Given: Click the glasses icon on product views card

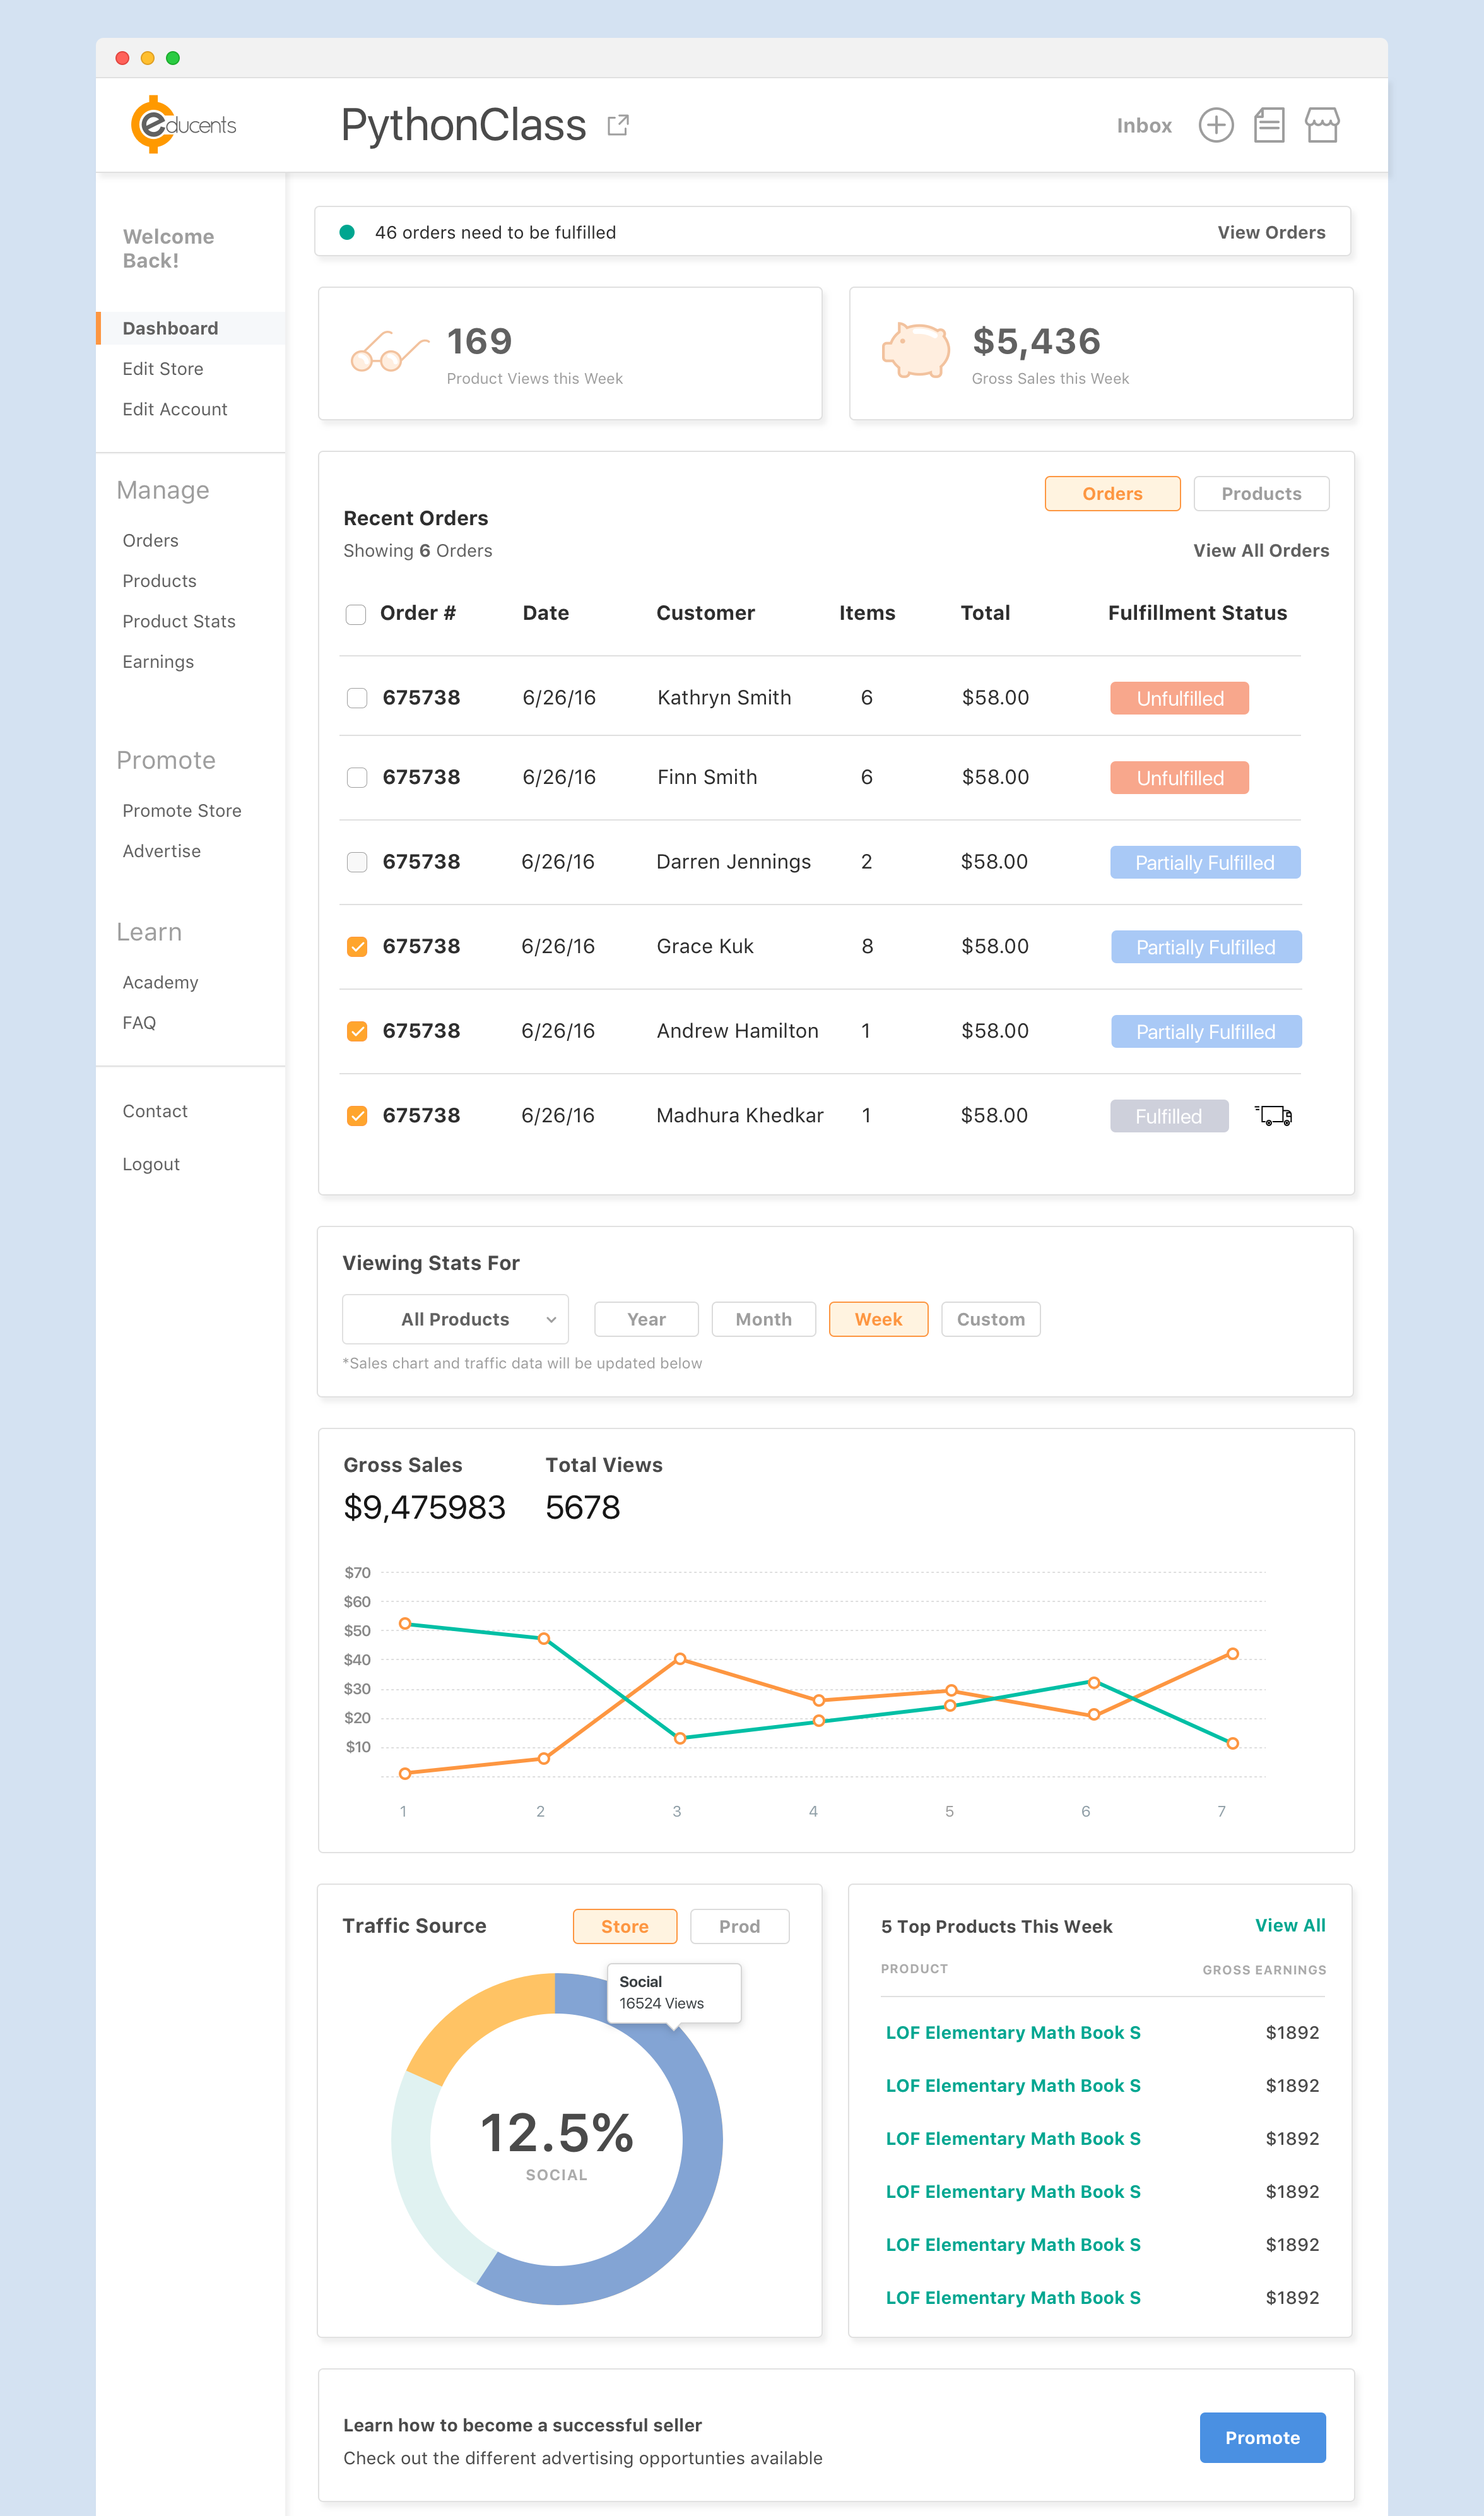Looking at the screenshot, I should tap(389, 352).
